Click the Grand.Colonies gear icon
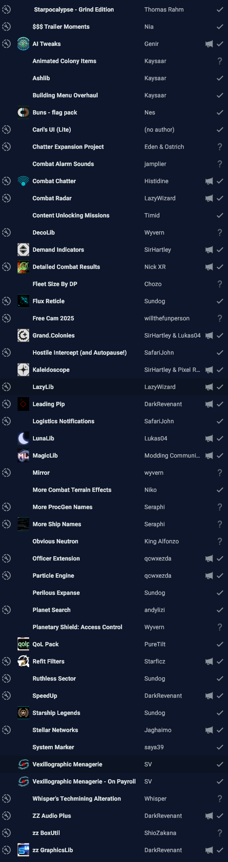The height and width of the screenshot is (862, 228). (23, 335)
